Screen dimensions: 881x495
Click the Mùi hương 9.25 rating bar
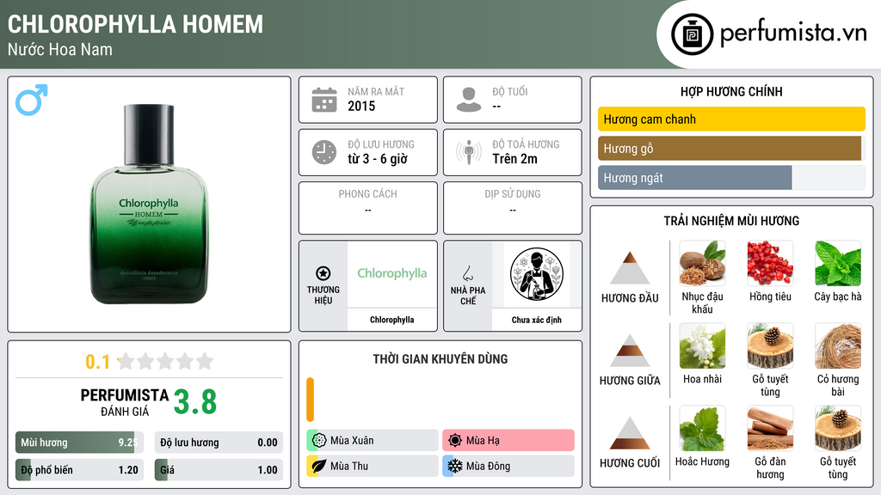click(79, 443)
